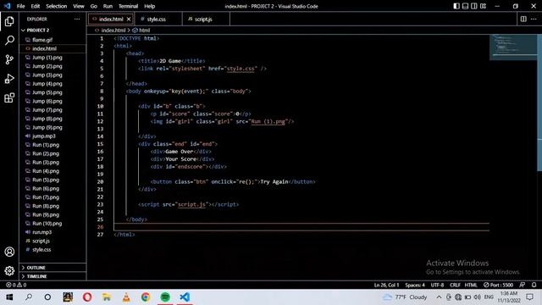
Task: Switch to the script.js tab
Action: pos(206,19)
